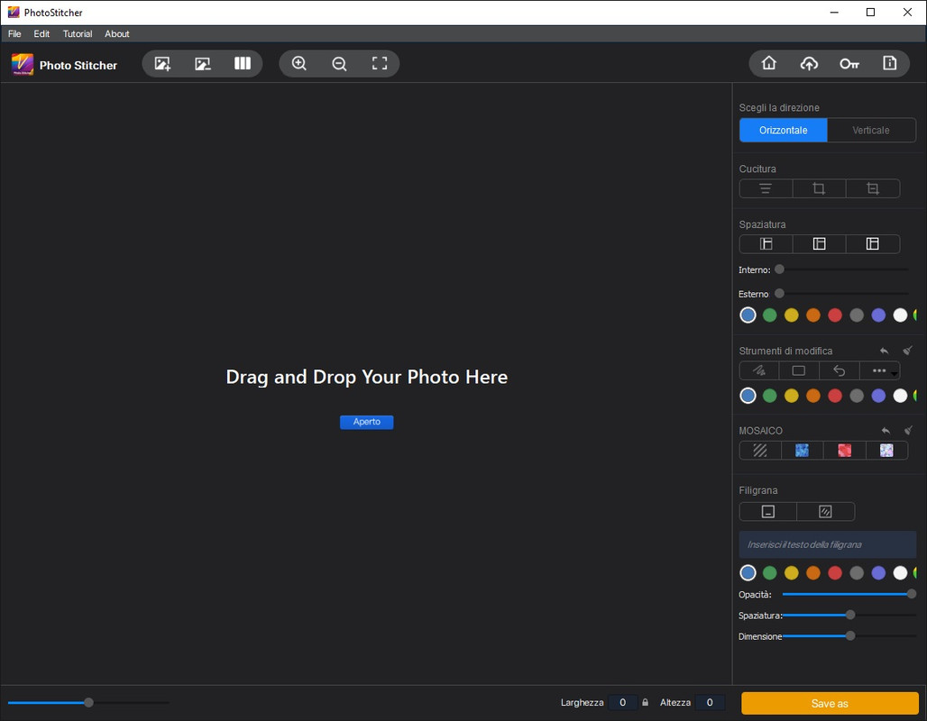Click the Aperto button to open a photo

pos(366,422)
